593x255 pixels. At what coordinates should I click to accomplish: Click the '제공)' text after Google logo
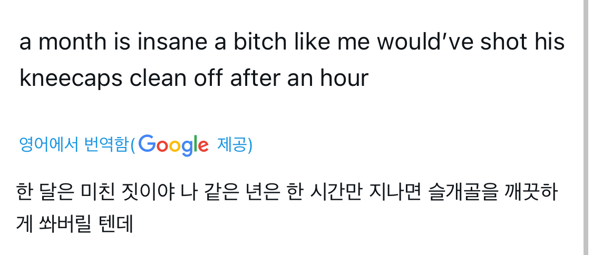click(x=235, y=144)
